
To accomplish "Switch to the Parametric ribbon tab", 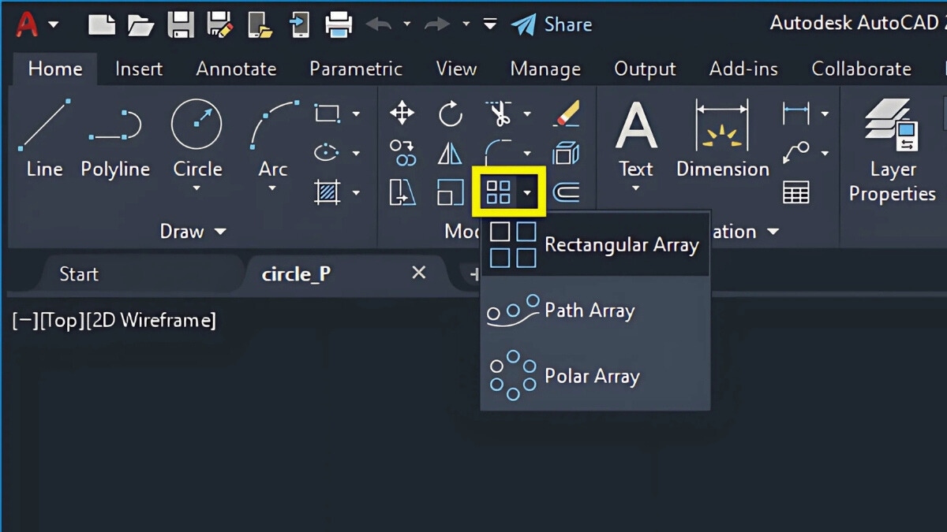I will pyautogui.click(x=356, y=69).
